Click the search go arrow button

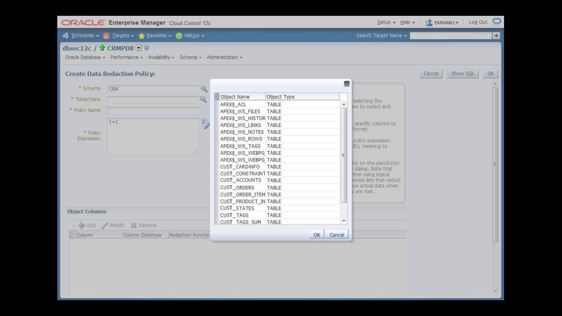pos(496,36)
